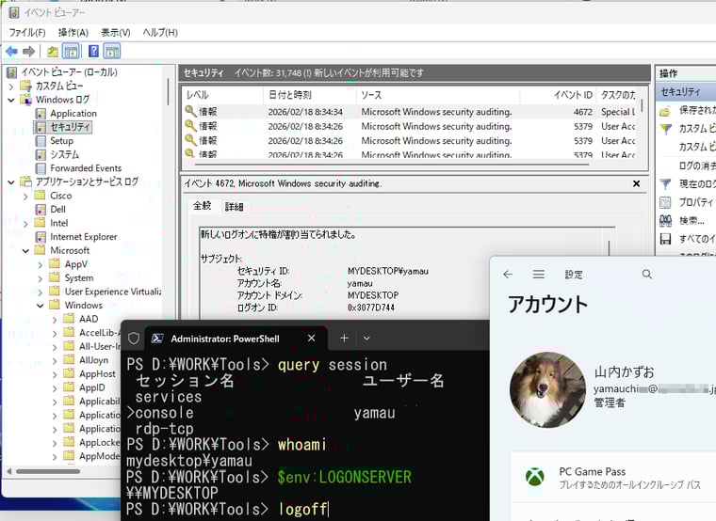Select イベント ビューアー (ローカル) root node
Image resolution: width=716 pixels, height=521 pixels.
click(x=69, y=72)
